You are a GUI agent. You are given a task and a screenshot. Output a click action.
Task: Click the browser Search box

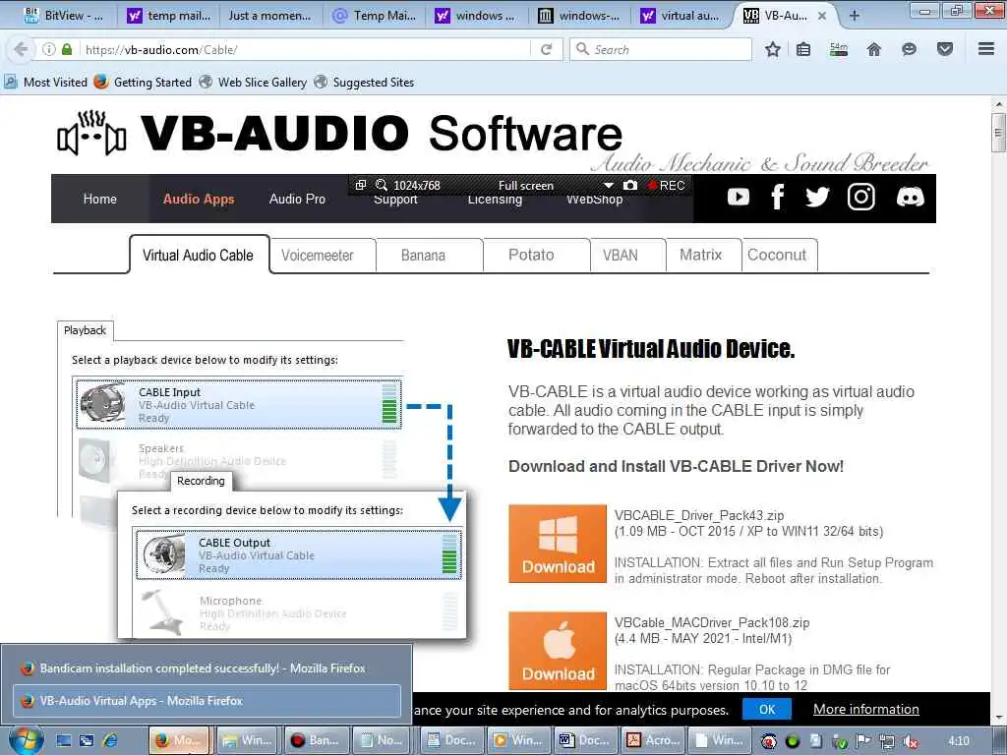662,49
